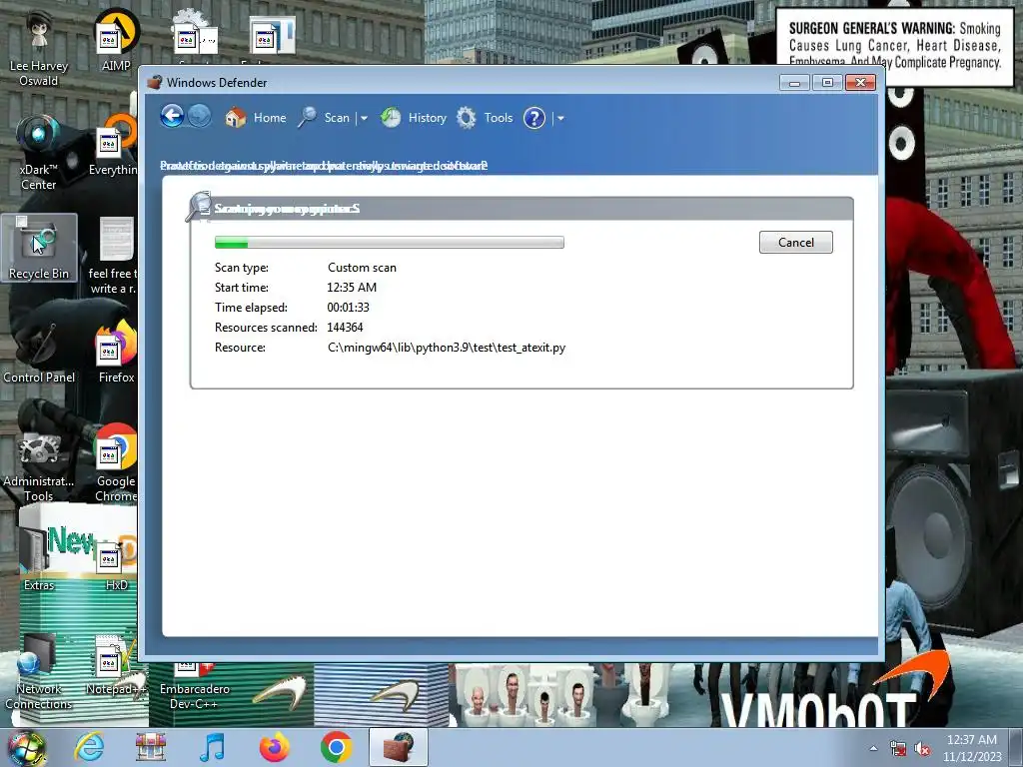Image resolution: width=1023 pixels, height=767 pixels.
Task: Select the Network Connections desktop icon
Action: pos(39,672)
